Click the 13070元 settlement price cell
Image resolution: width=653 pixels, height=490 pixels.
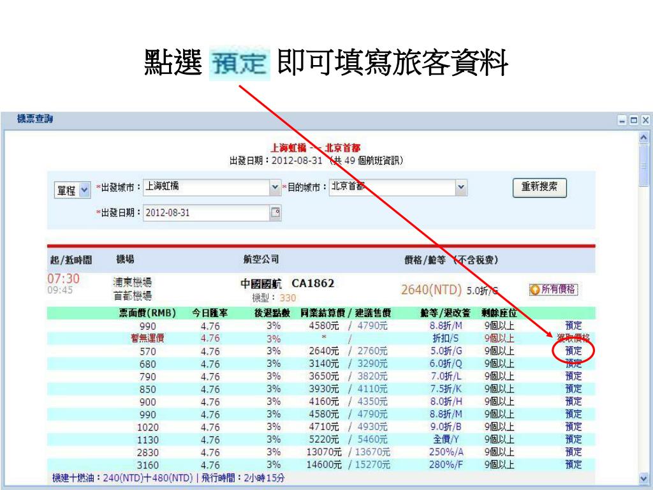coord(324,452)
